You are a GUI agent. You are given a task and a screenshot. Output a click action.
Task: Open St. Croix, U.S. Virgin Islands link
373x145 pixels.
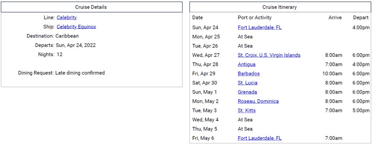pyautogui.click(x=269, y=55)
